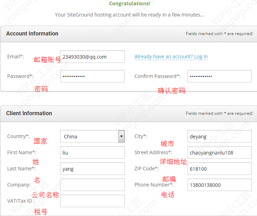Select the Confirm Password input box
257x216 pixels.
click(219, 76)
